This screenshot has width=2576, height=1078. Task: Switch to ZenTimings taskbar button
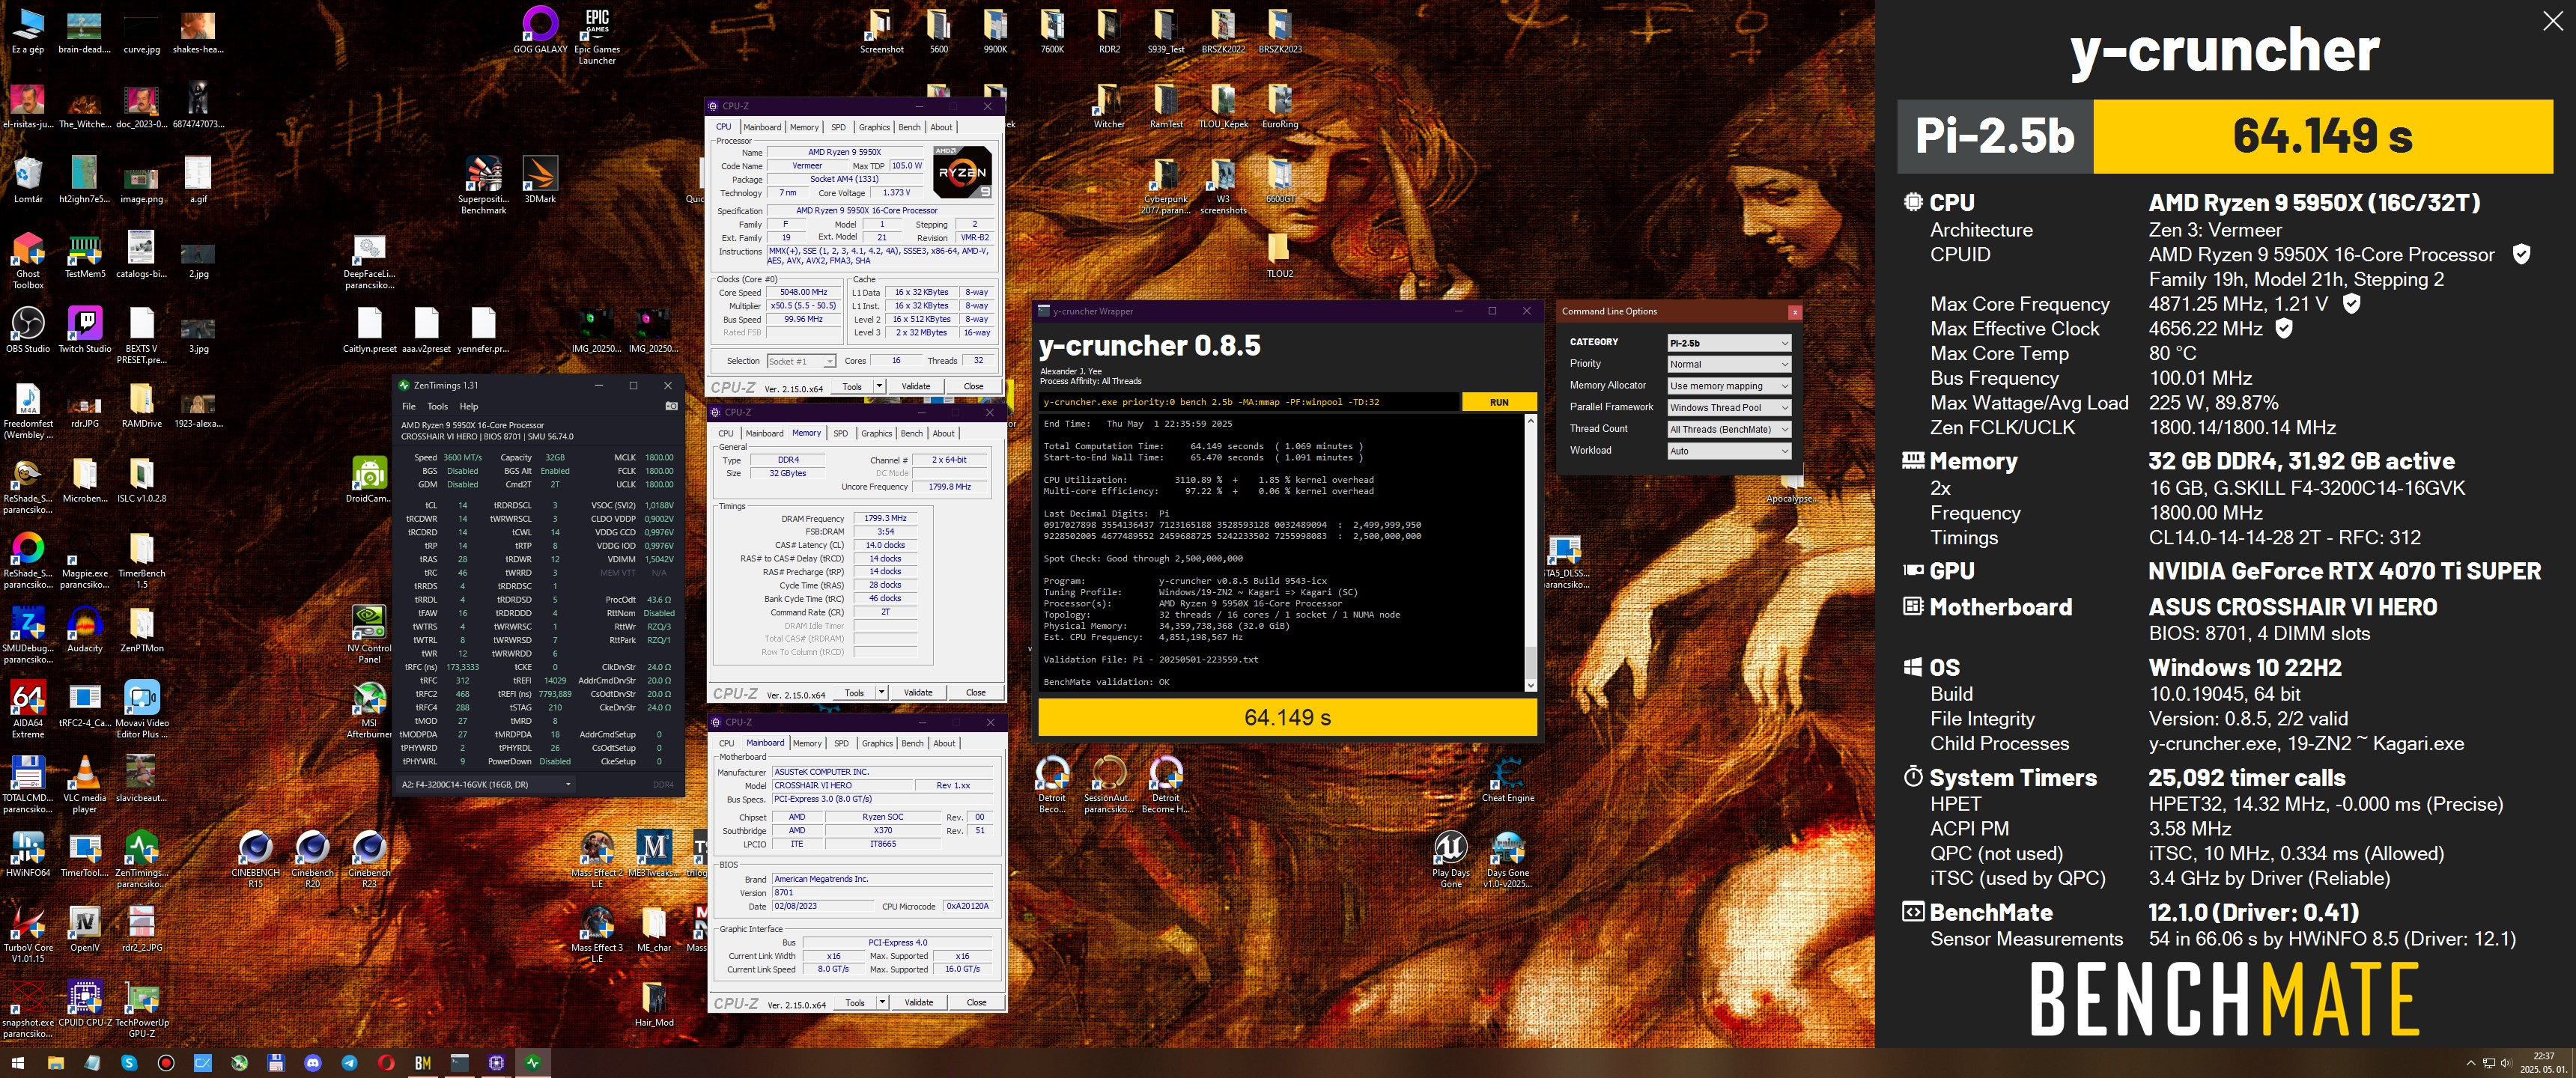coord(533,1063)
